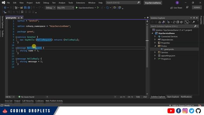
Task: Click Solution Explorer Home icon
Action: [160, 22]
